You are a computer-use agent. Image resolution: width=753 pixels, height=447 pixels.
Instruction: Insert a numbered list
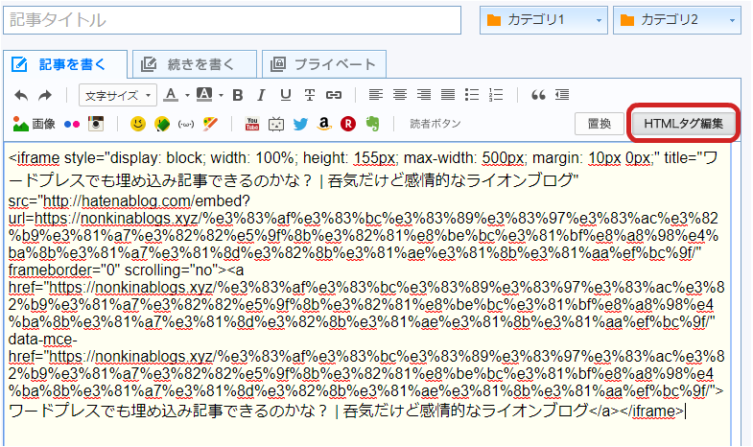point(496,95)
